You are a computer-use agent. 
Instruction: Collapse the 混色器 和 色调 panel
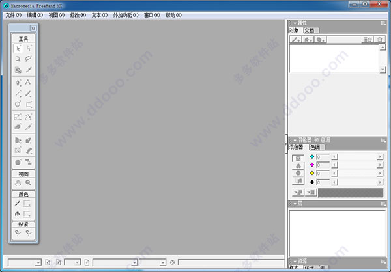295,141
